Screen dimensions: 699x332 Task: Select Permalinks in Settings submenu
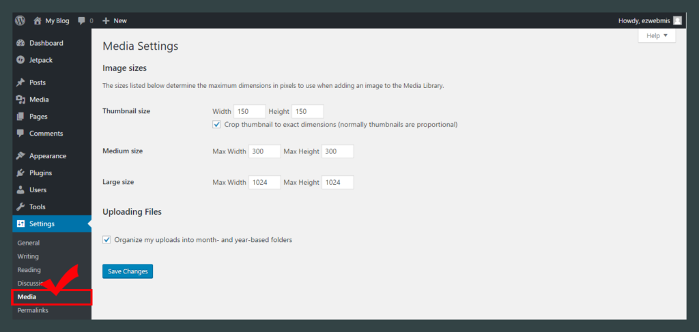point(33,310)
